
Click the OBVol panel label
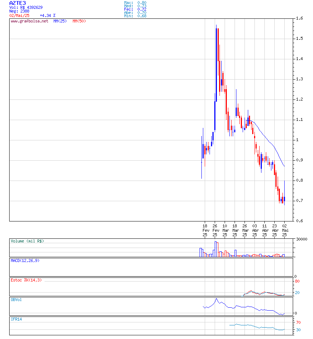(x=16, y=300)
